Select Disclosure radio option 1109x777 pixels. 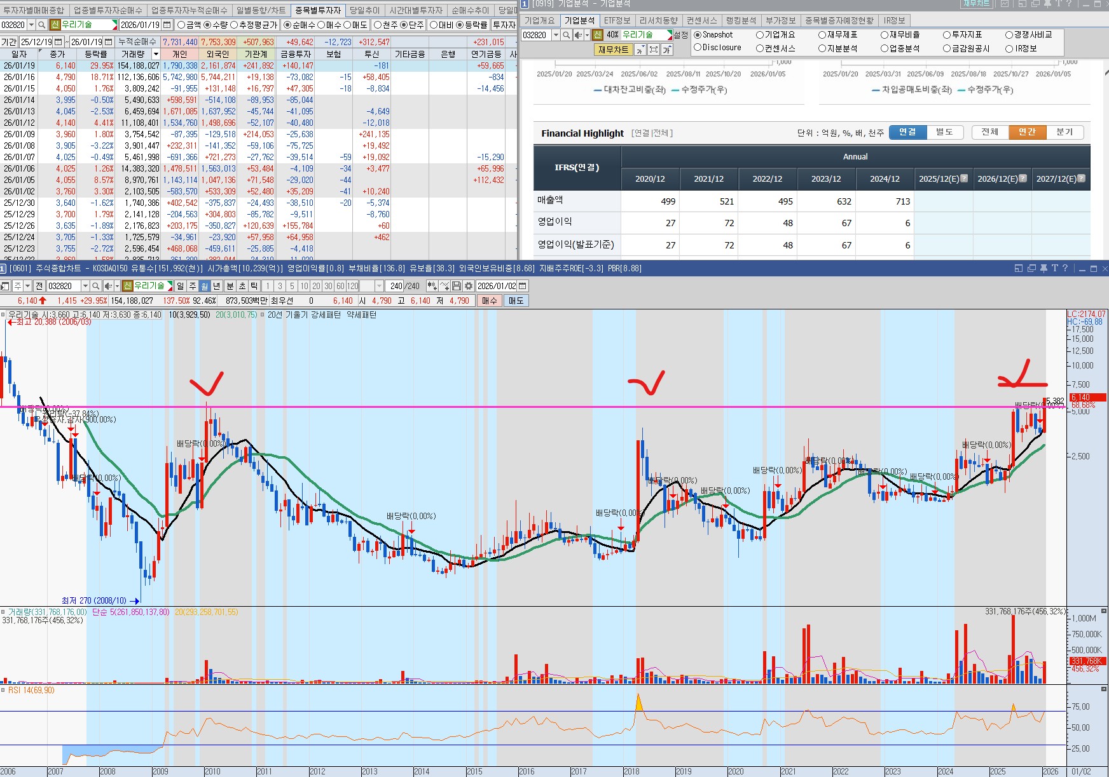point(698,48)
